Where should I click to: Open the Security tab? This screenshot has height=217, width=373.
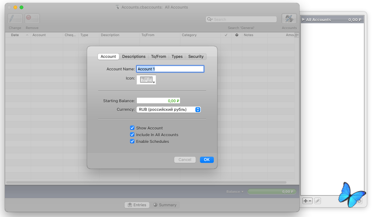(196, 57)
